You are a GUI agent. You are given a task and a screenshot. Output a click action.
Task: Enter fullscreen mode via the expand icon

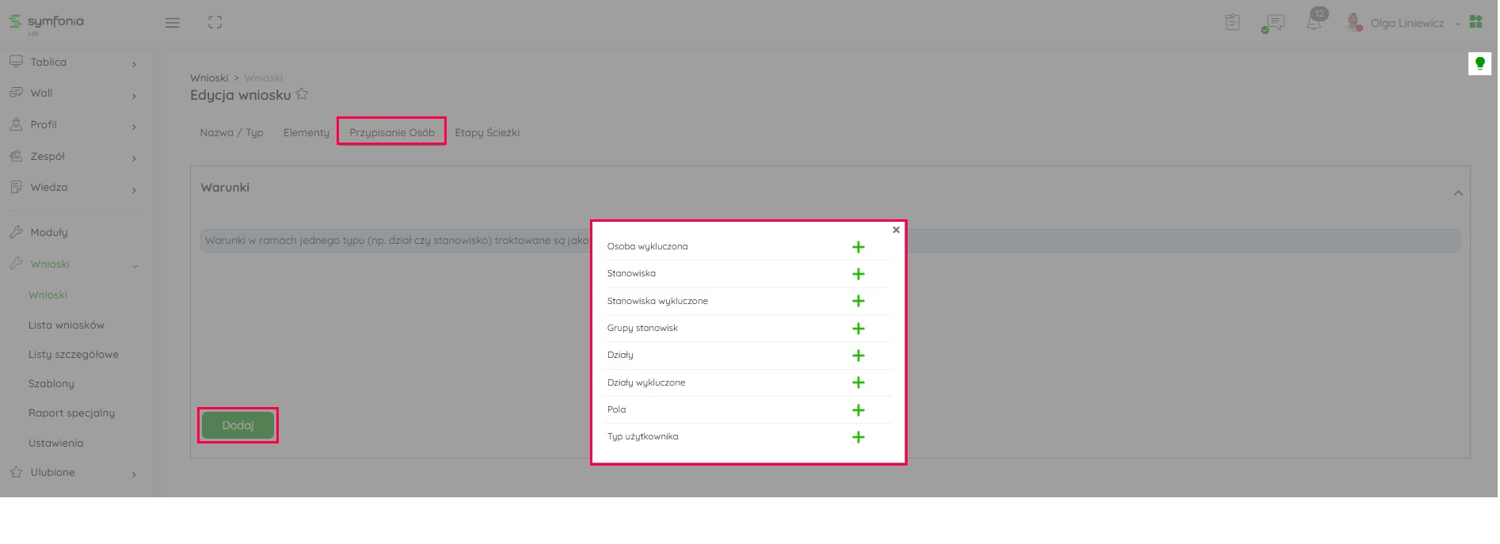click(x=215, y=22)
